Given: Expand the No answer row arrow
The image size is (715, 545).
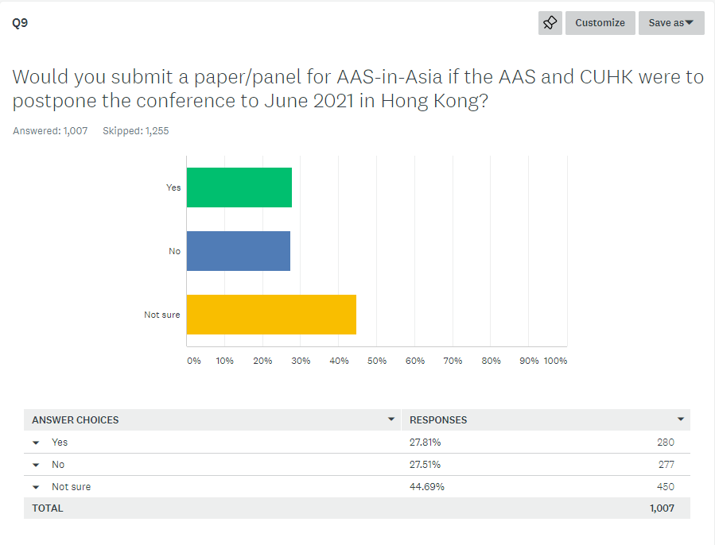Looking at the screenshot, I should (36, 465).
